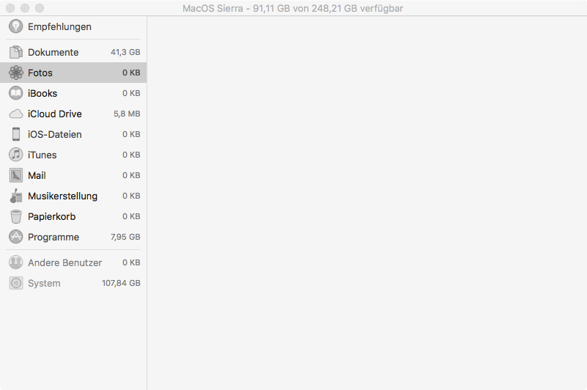Click the System disk icon
This screenshot has height=390, width=587.
click(15, 283)
